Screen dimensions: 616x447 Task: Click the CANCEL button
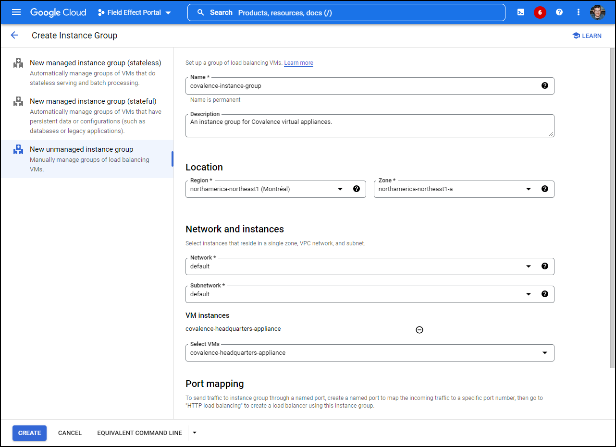click(x=70, y=433)
